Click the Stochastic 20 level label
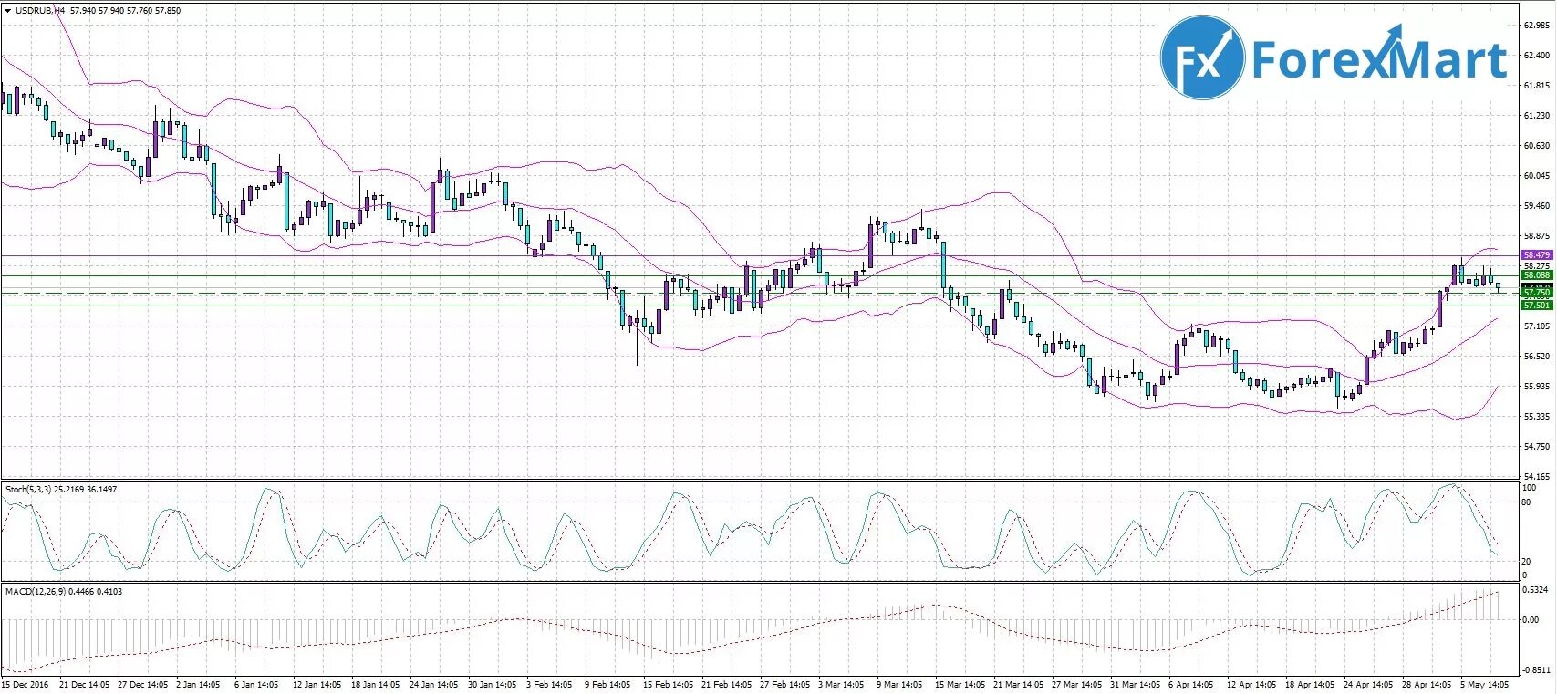 1528,562
